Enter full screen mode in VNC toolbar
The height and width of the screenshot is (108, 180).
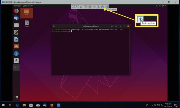pos(73,7)
